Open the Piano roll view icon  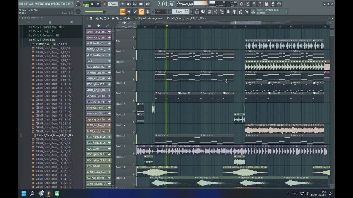(x=203, y=12)
